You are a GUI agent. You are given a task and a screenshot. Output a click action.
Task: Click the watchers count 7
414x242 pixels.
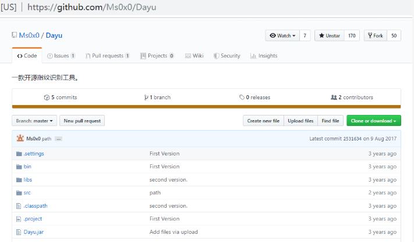pos(305,35)
